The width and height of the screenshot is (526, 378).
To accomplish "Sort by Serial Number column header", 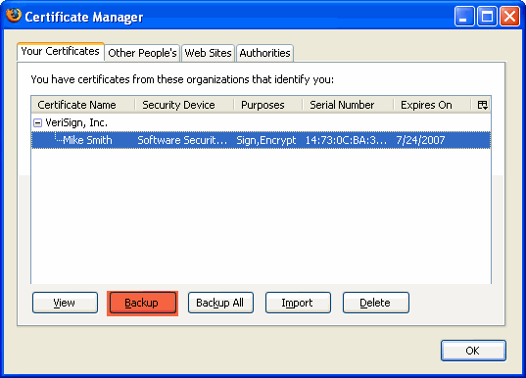I will coord(348,105).
